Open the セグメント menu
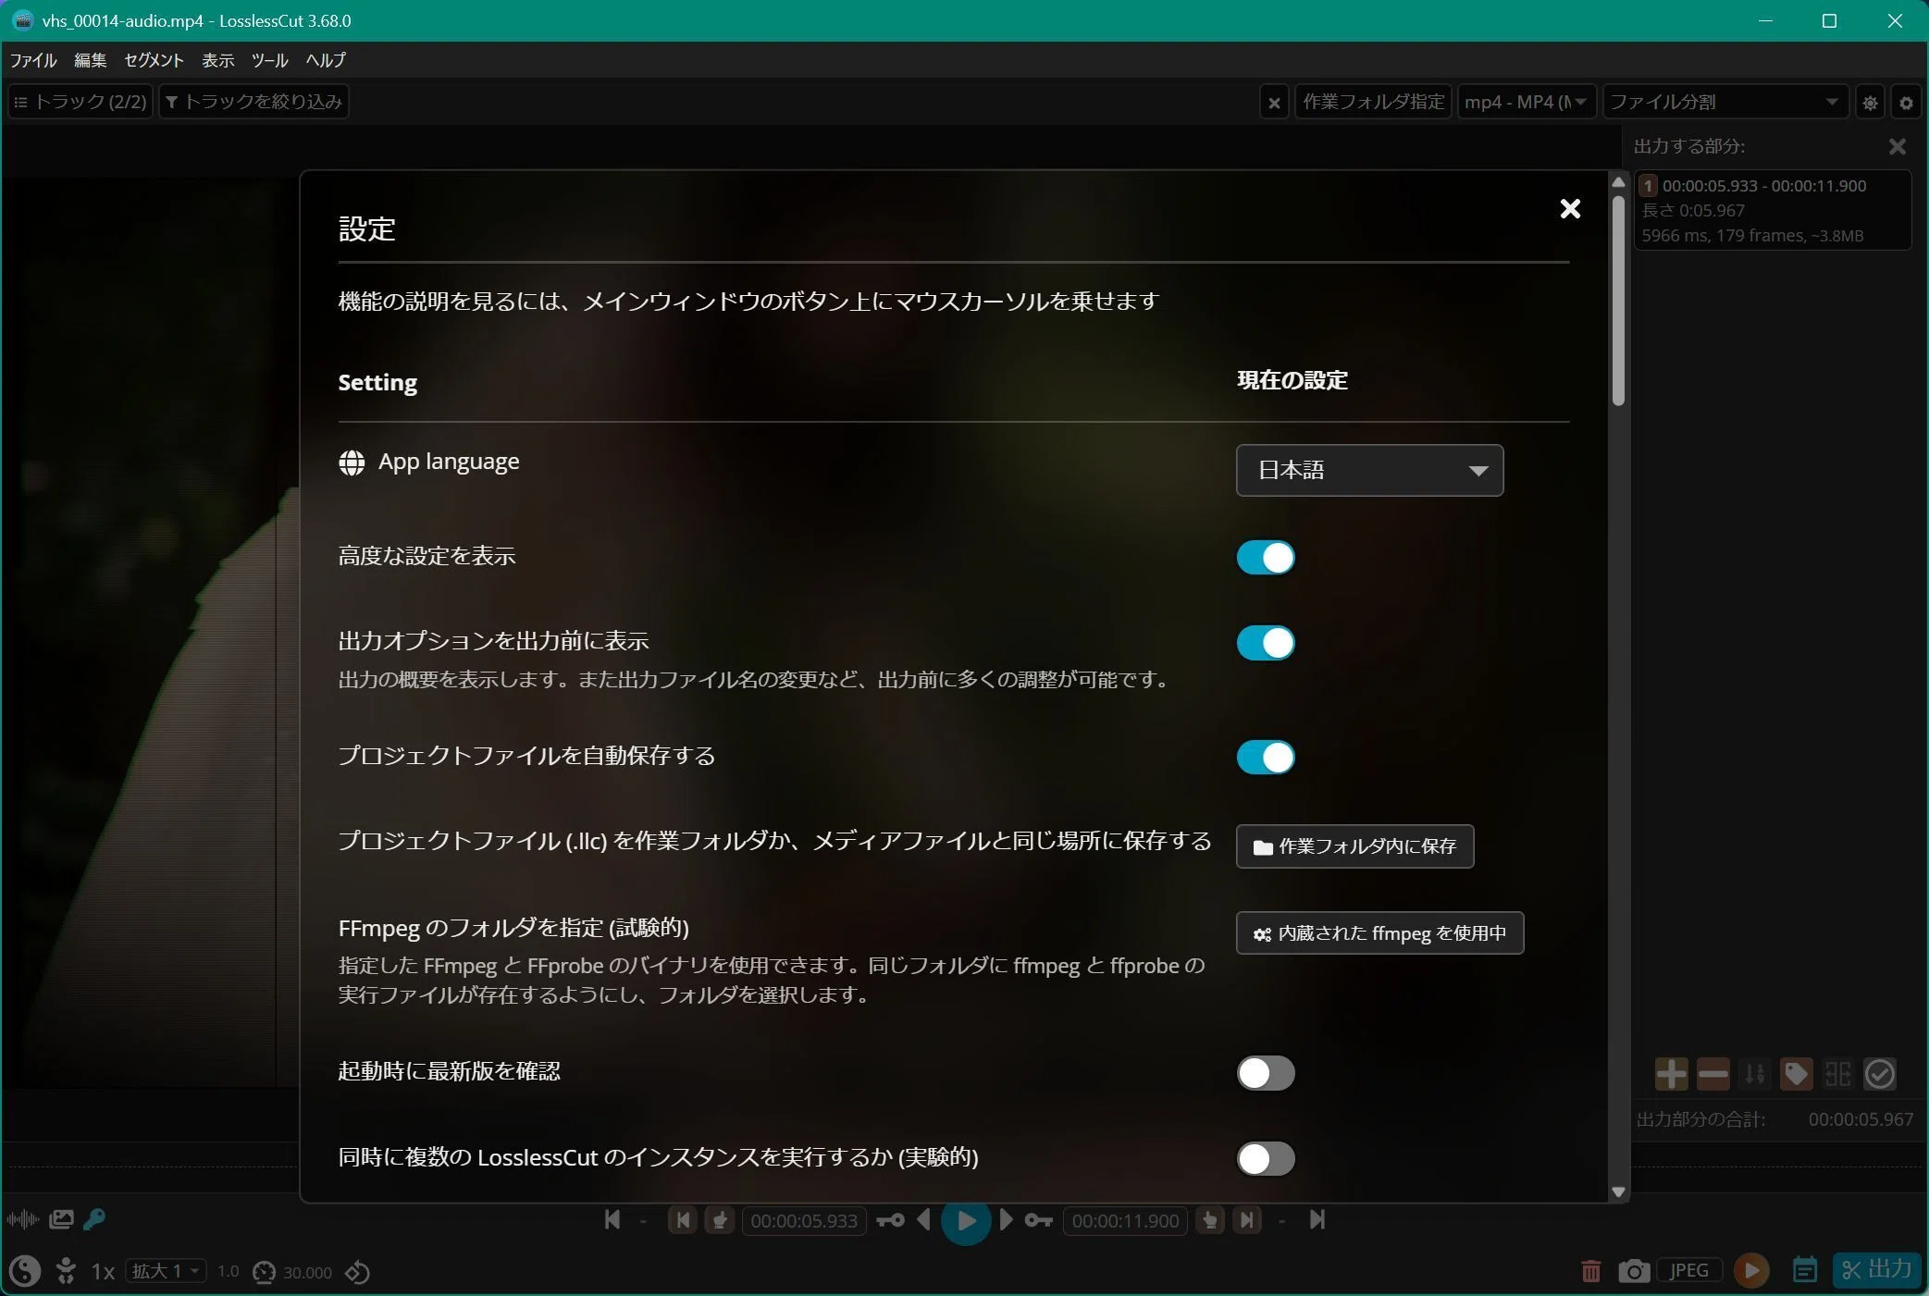Viewport: 1929px width, 1296px height. coord(154,60)
